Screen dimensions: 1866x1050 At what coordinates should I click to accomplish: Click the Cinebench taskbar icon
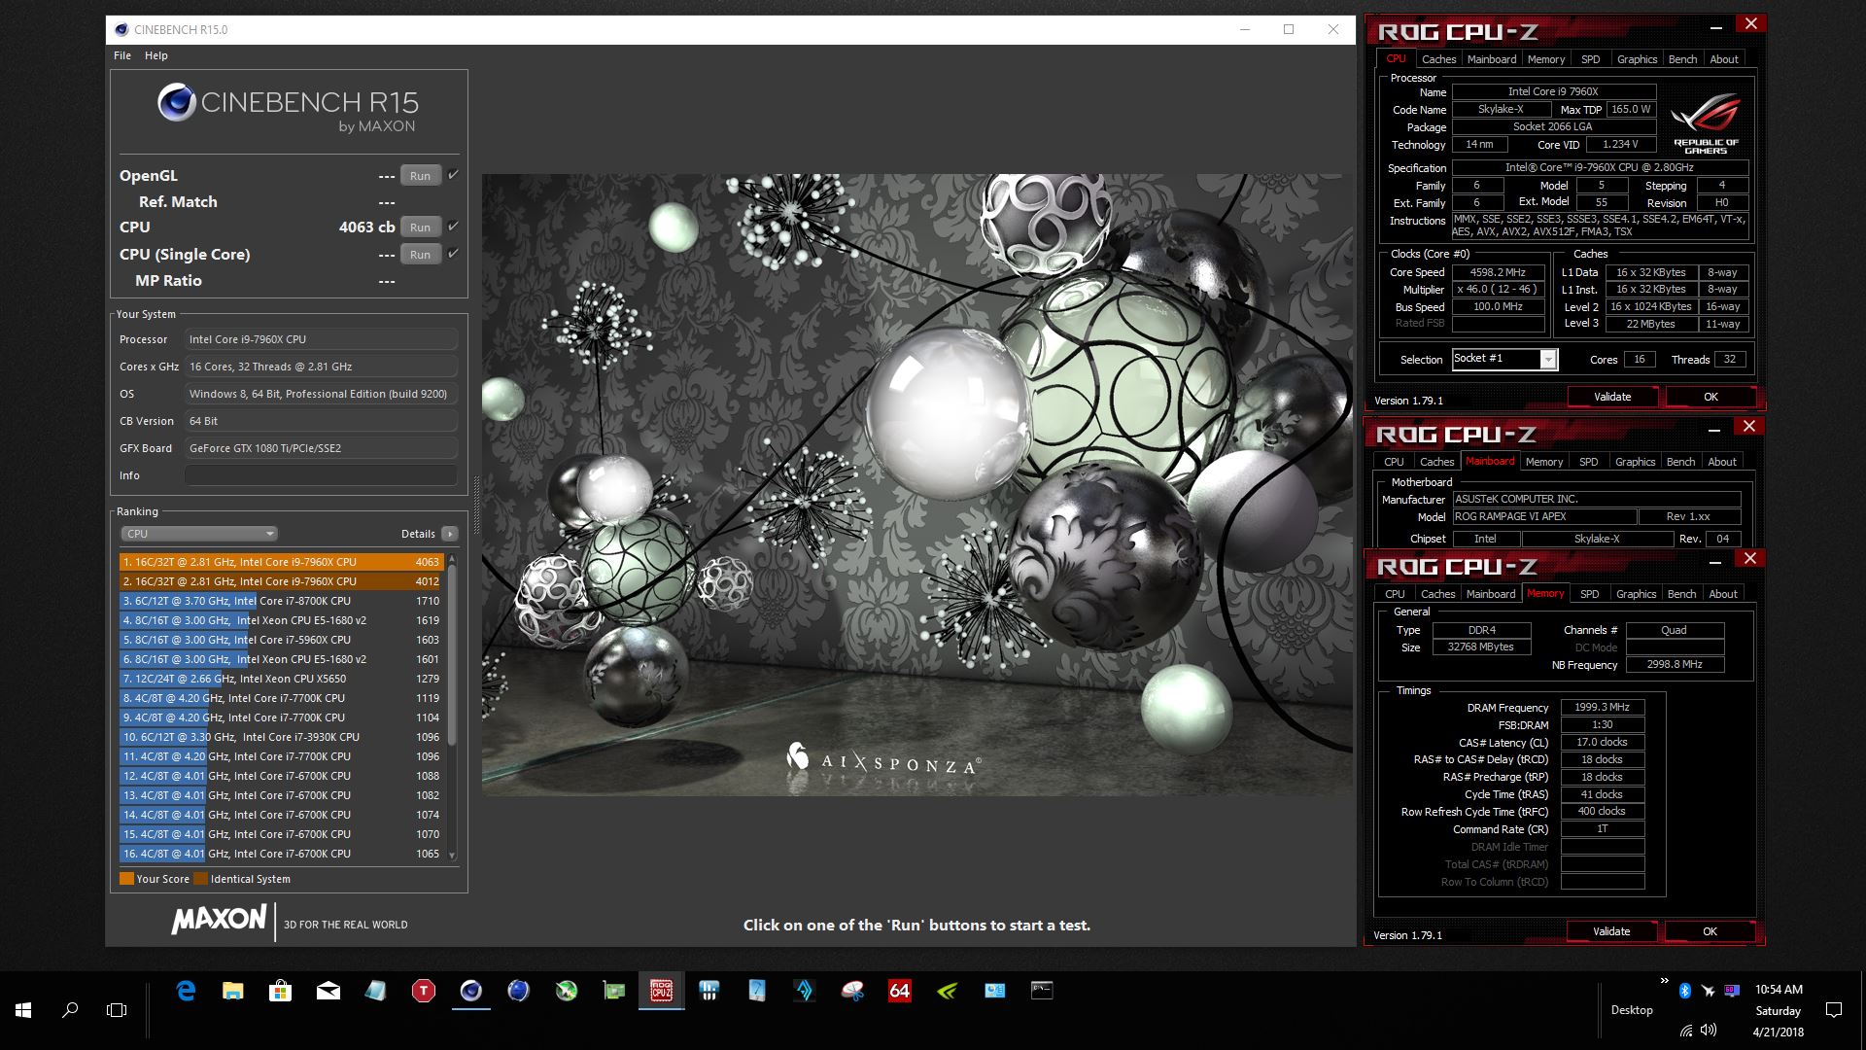click(471, 991)
